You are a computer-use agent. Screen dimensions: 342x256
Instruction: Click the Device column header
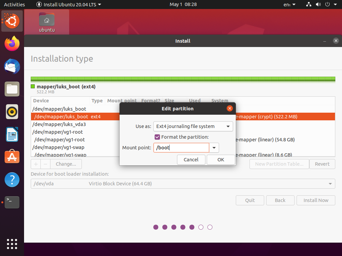pos(60,101)
